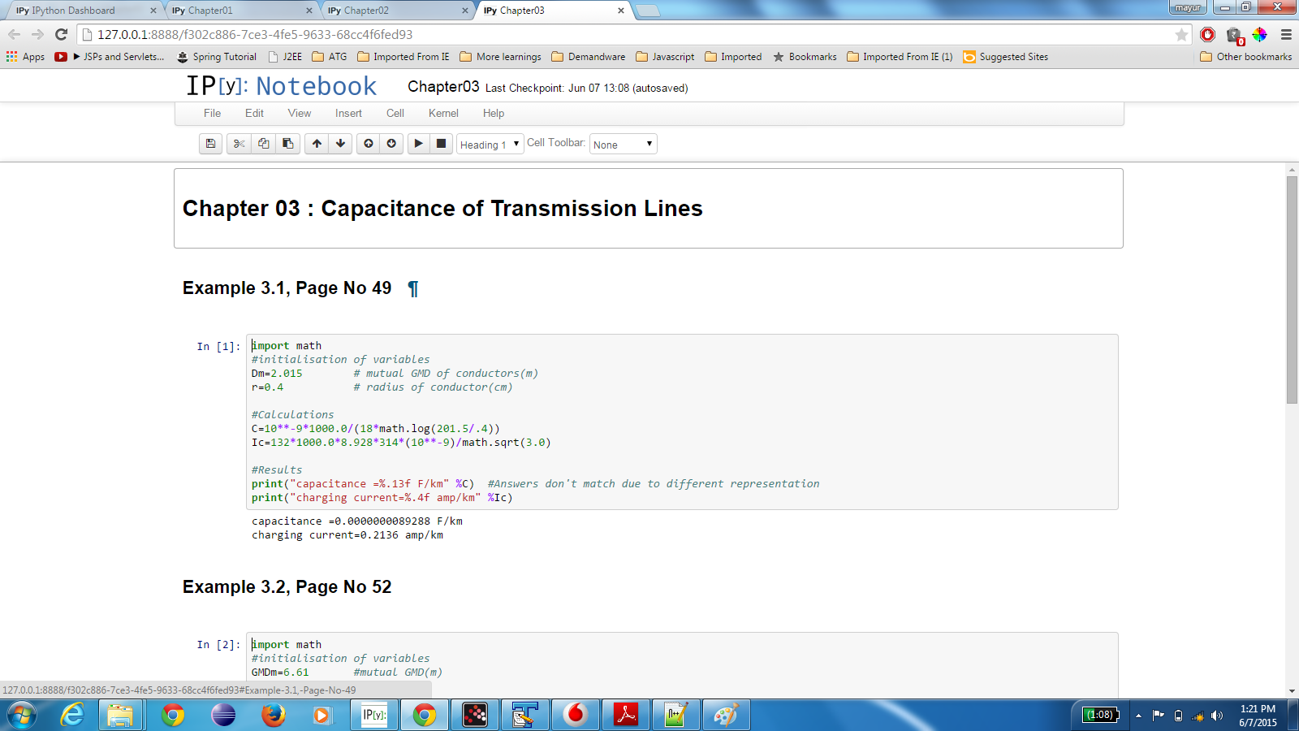Open Firefox from the Windows taskbar
This screenshot has width=1299, height=731.
tap(274, 715)
